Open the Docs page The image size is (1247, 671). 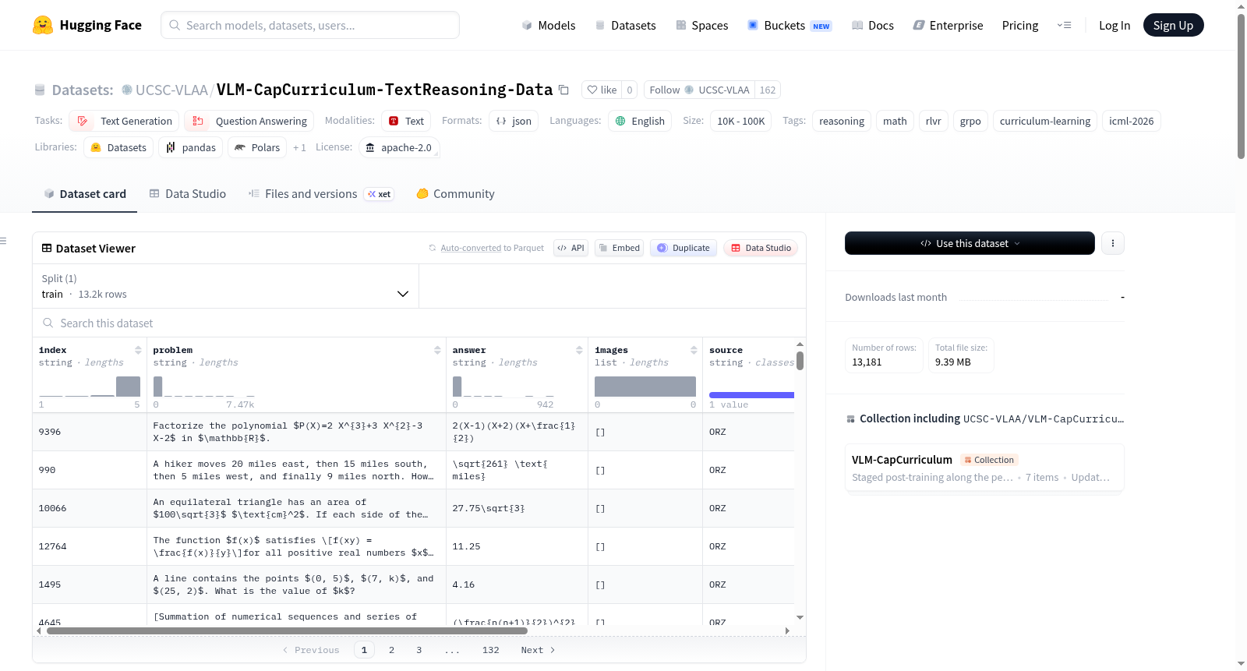[873, 26]
